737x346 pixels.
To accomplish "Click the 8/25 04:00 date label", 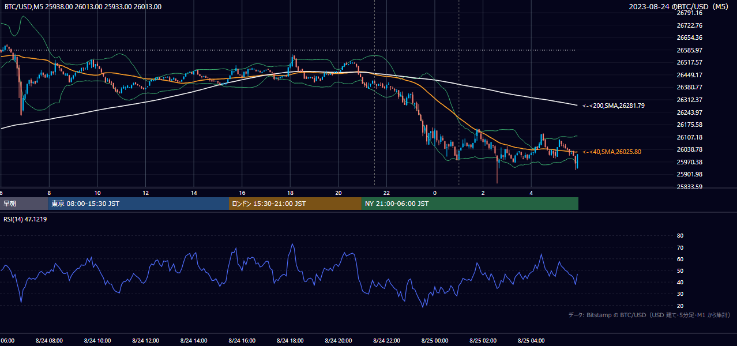I will pyautogui.click(x=531, y=341).
